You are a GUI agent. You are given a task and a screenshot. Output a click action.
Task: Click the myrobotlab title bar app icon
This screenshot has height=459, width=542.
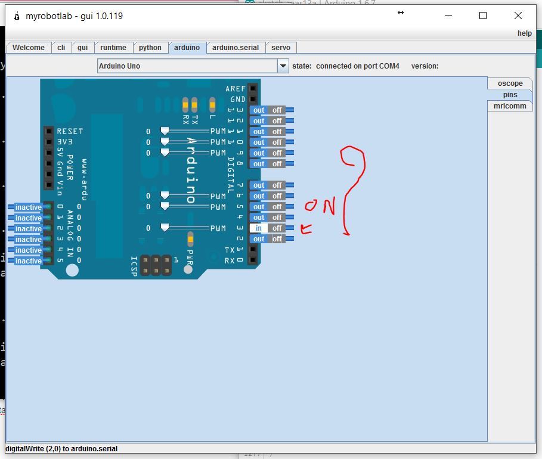tap(17, 16)
